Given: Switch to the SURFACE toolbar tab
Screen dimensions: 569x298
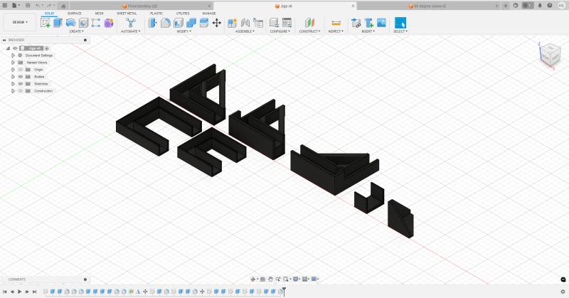Looking at the screenshot, I should (x=74, y=14).
